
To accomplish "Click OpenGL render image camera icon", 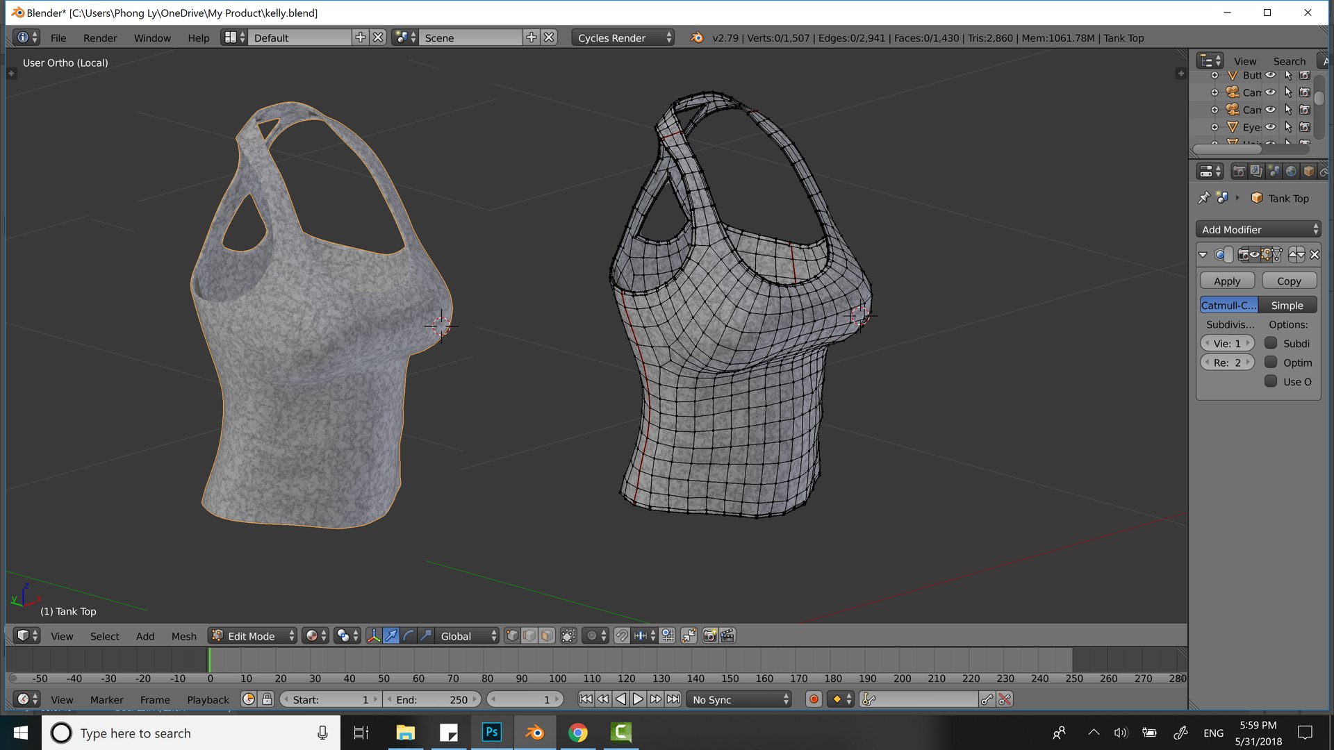I will click(709, 636).
